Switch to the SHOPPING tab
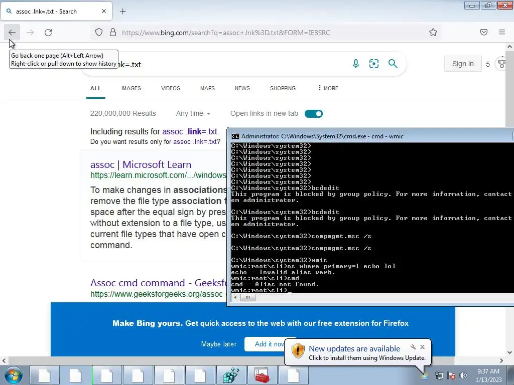This screenshot has height=385, width=514. 283,88
